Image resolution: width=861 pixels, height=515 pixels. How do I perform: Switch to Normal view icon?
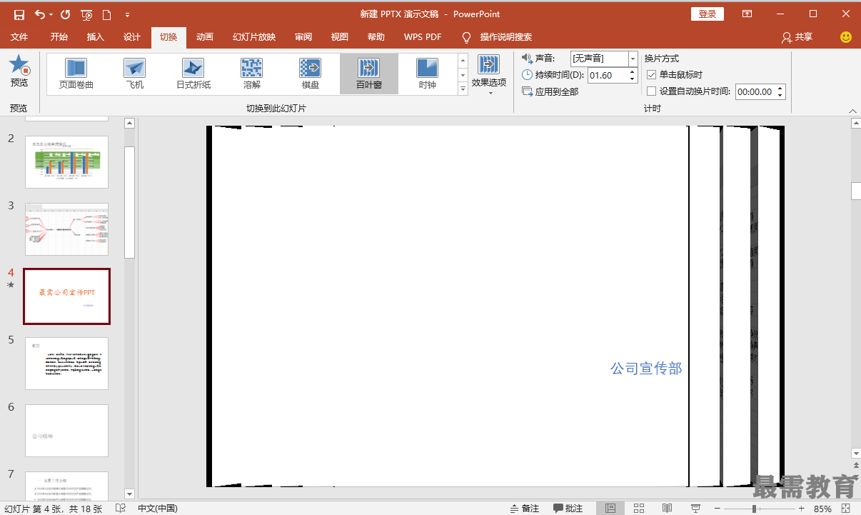tap(610, 509)
